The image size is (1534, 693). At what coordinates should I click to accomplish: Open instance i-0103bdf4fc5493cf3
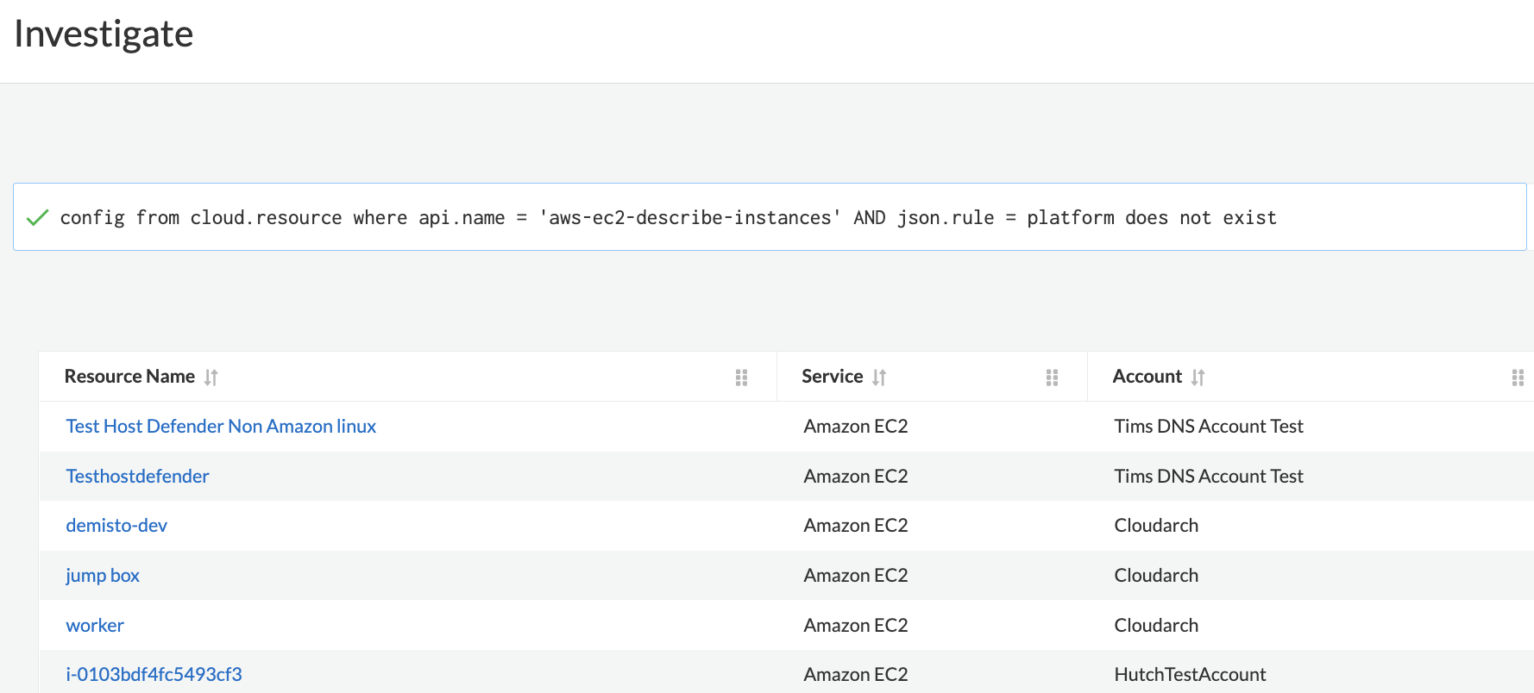coord(154,675)
